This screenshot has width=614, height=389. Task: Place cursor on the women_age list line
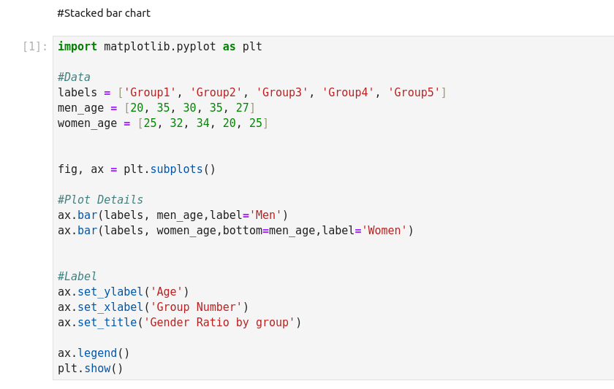click(x=163, y=123)
